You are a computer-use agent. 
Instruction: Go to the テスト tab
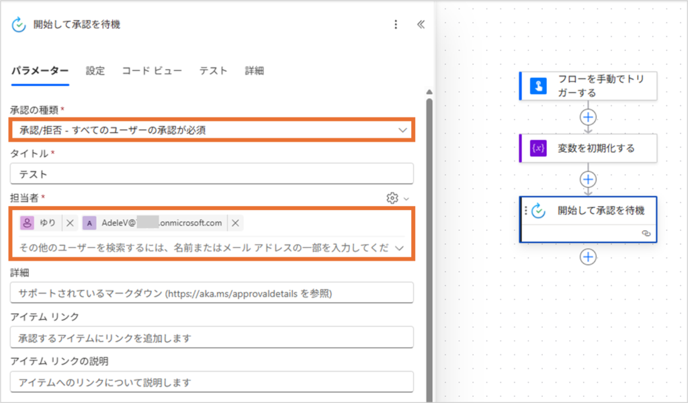[213, 71]
